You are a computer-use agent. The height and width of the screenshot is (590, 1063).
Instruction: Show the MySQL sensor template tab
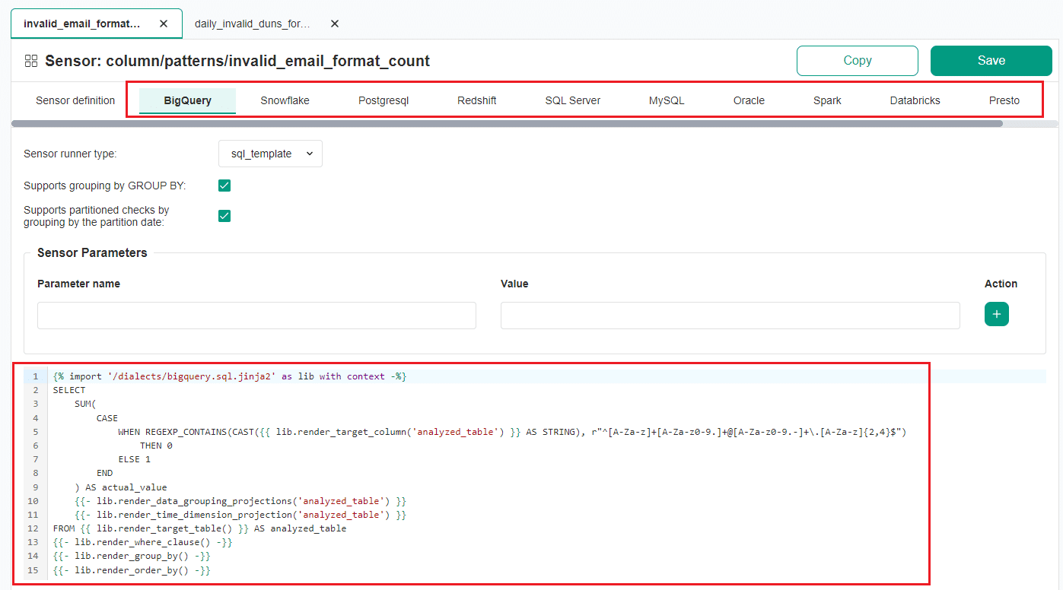(667, 100)
